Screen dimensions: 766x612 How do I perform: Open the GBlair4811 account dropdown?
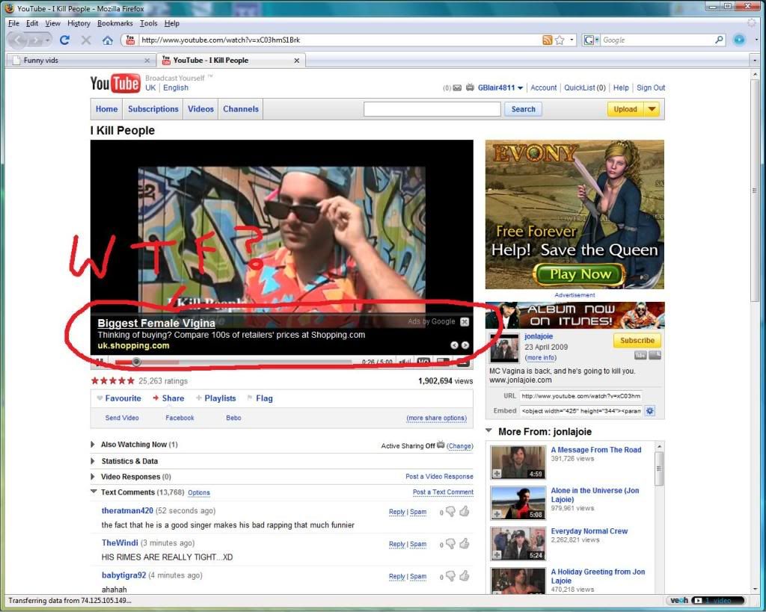click(520, 88)
